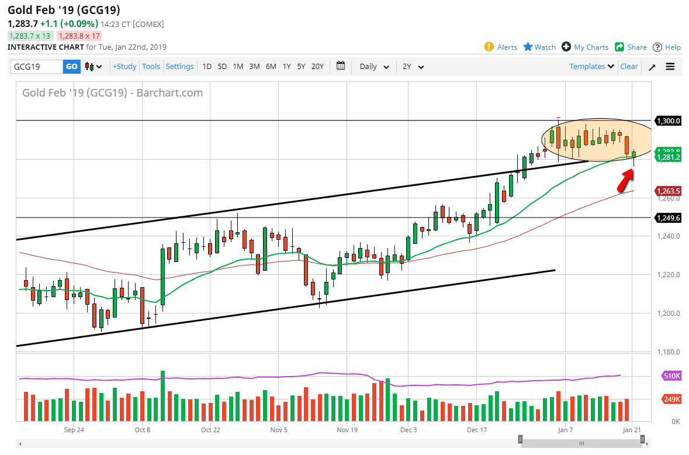Open the Help question mark icon
689x455 pixels.
[x=657, y=47]
